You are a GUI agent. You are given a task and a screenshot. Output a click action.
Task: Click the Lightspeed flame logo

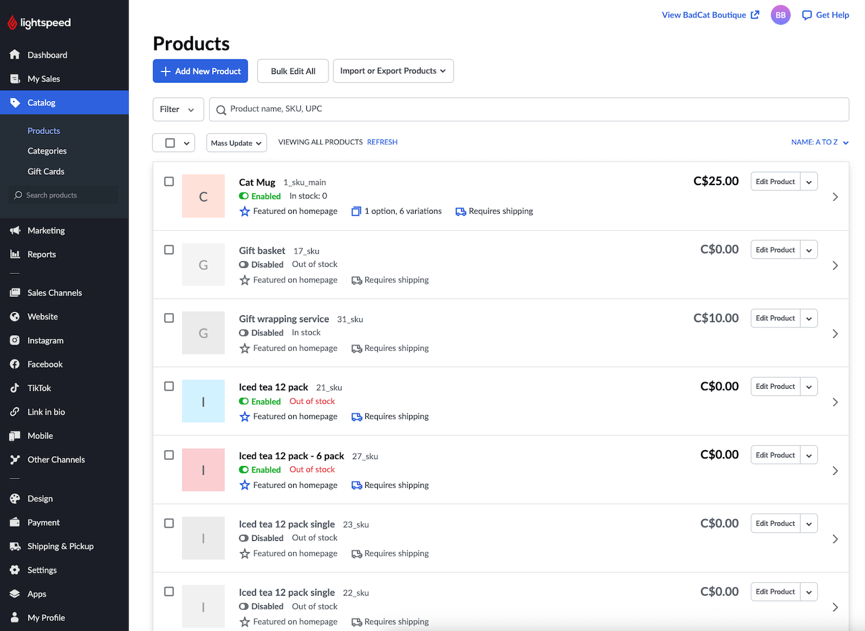[x=13, y=23]
